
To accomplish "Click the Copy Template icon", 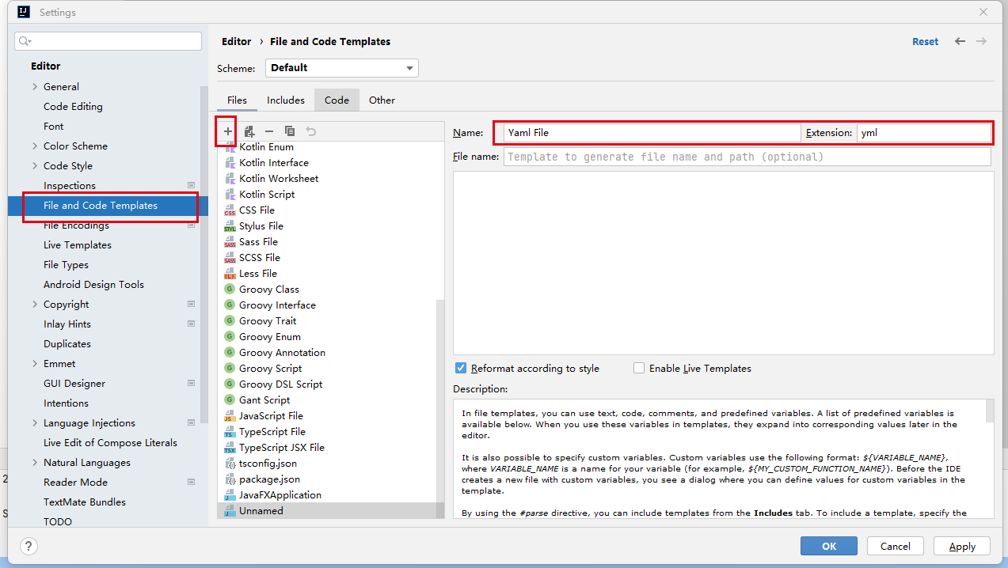I will (290, 131).
